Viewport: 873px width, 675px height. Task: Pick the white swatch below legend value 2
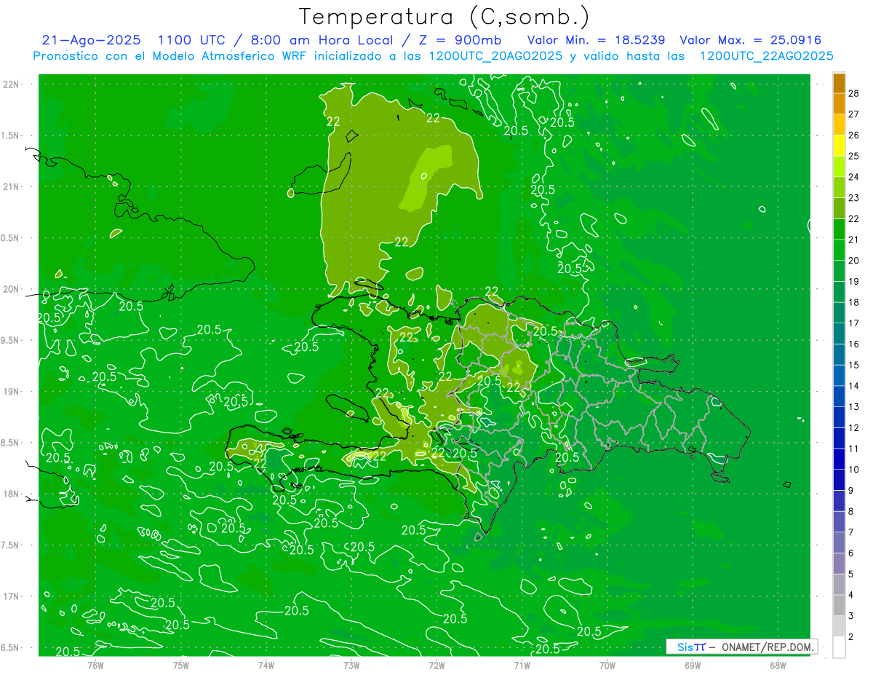pos(839,647)
